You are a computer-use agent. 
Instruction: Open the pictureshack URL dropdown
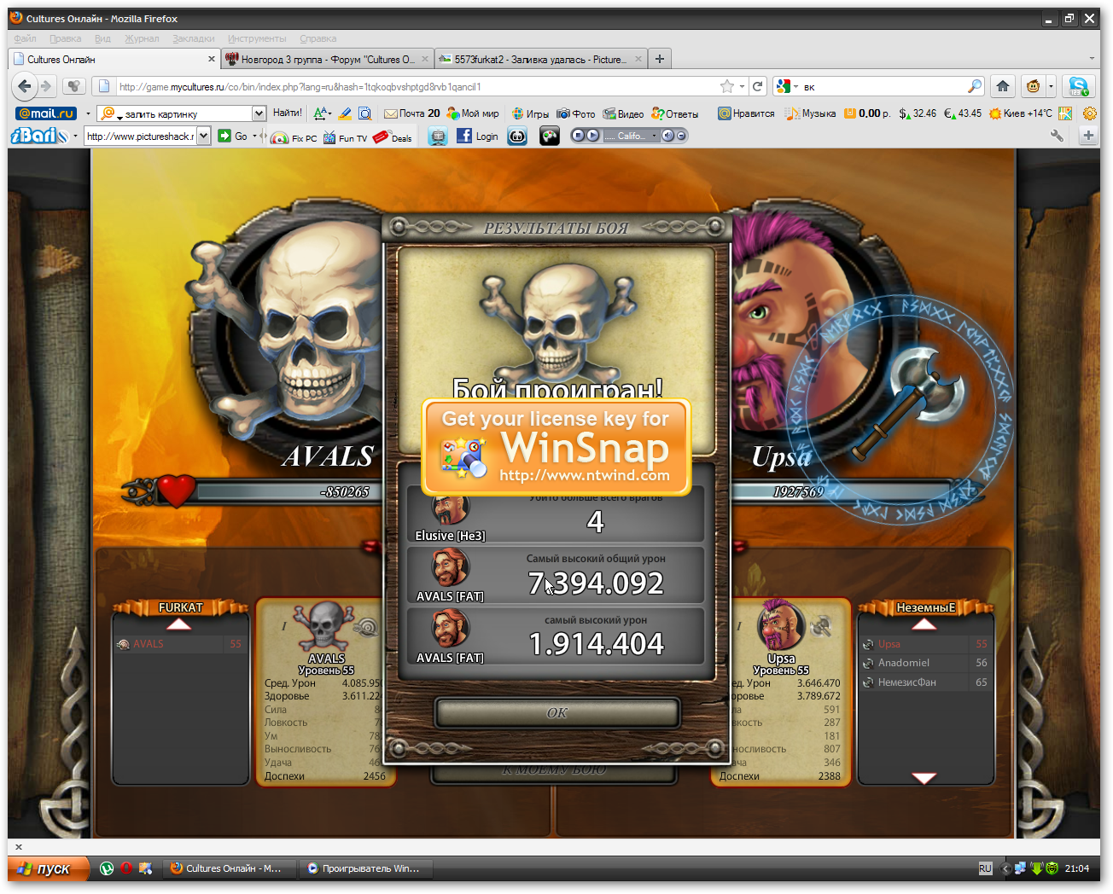(x=203, y=136)
